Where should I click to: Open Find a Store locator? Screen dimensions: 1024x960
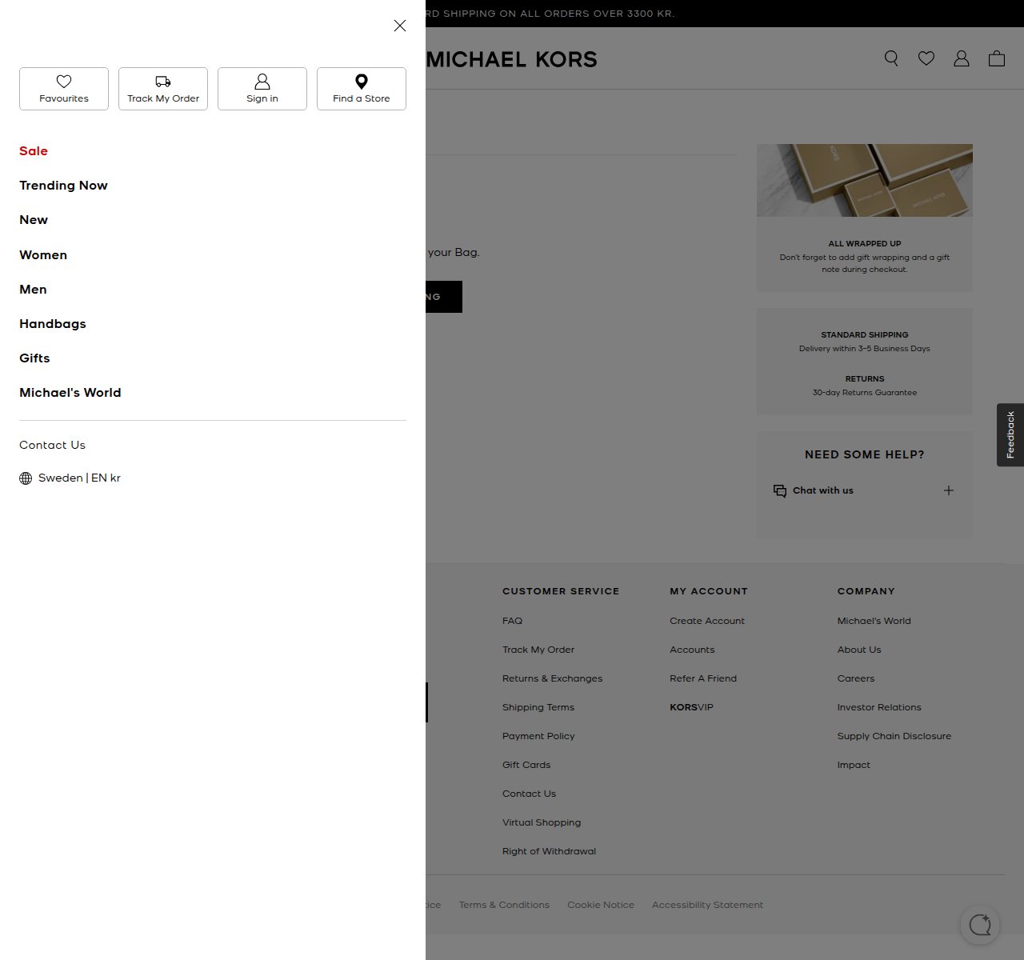[362, 89]
